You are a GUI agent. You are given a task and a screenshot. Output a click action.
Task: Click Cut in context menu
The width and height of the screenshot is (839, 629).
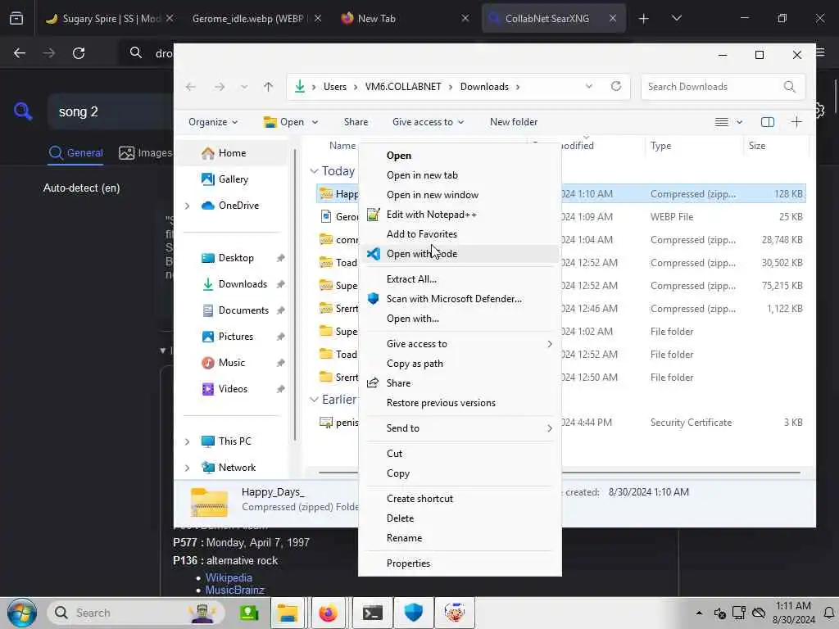pos(394,454)
